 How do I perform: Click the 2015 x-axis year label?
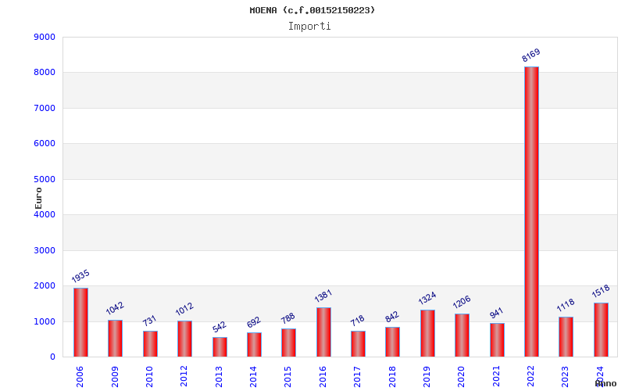[288, 377]
